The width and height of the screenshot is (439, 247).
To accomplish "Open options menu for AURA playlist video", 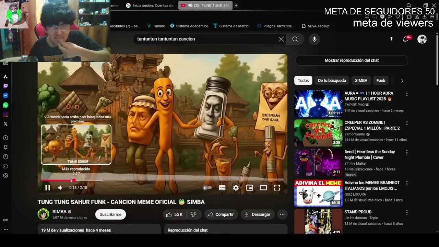I will tap(407, 94).
